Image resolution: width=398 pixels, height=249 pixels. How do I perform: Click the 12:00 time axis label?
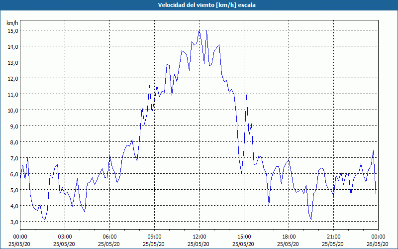click(199, 237)
